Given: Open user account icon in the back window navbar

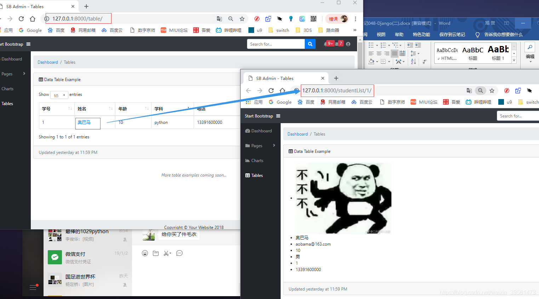Looking at the screenshot, I should [x=348, y=44].
